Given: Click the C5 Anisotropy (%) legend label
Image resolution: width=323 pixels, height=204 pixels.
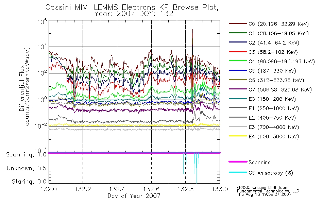Looking at the screenshot, I should (271, 173).
